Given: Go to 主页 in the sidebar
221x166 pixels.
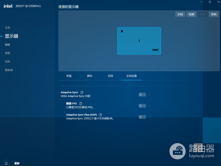Looking at the screenshot, I should tap(7, 28).
